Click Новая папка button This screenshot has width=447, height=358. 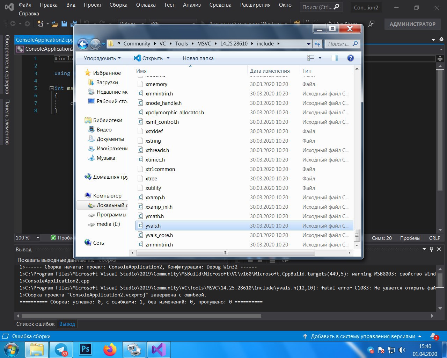coord(198,58)
